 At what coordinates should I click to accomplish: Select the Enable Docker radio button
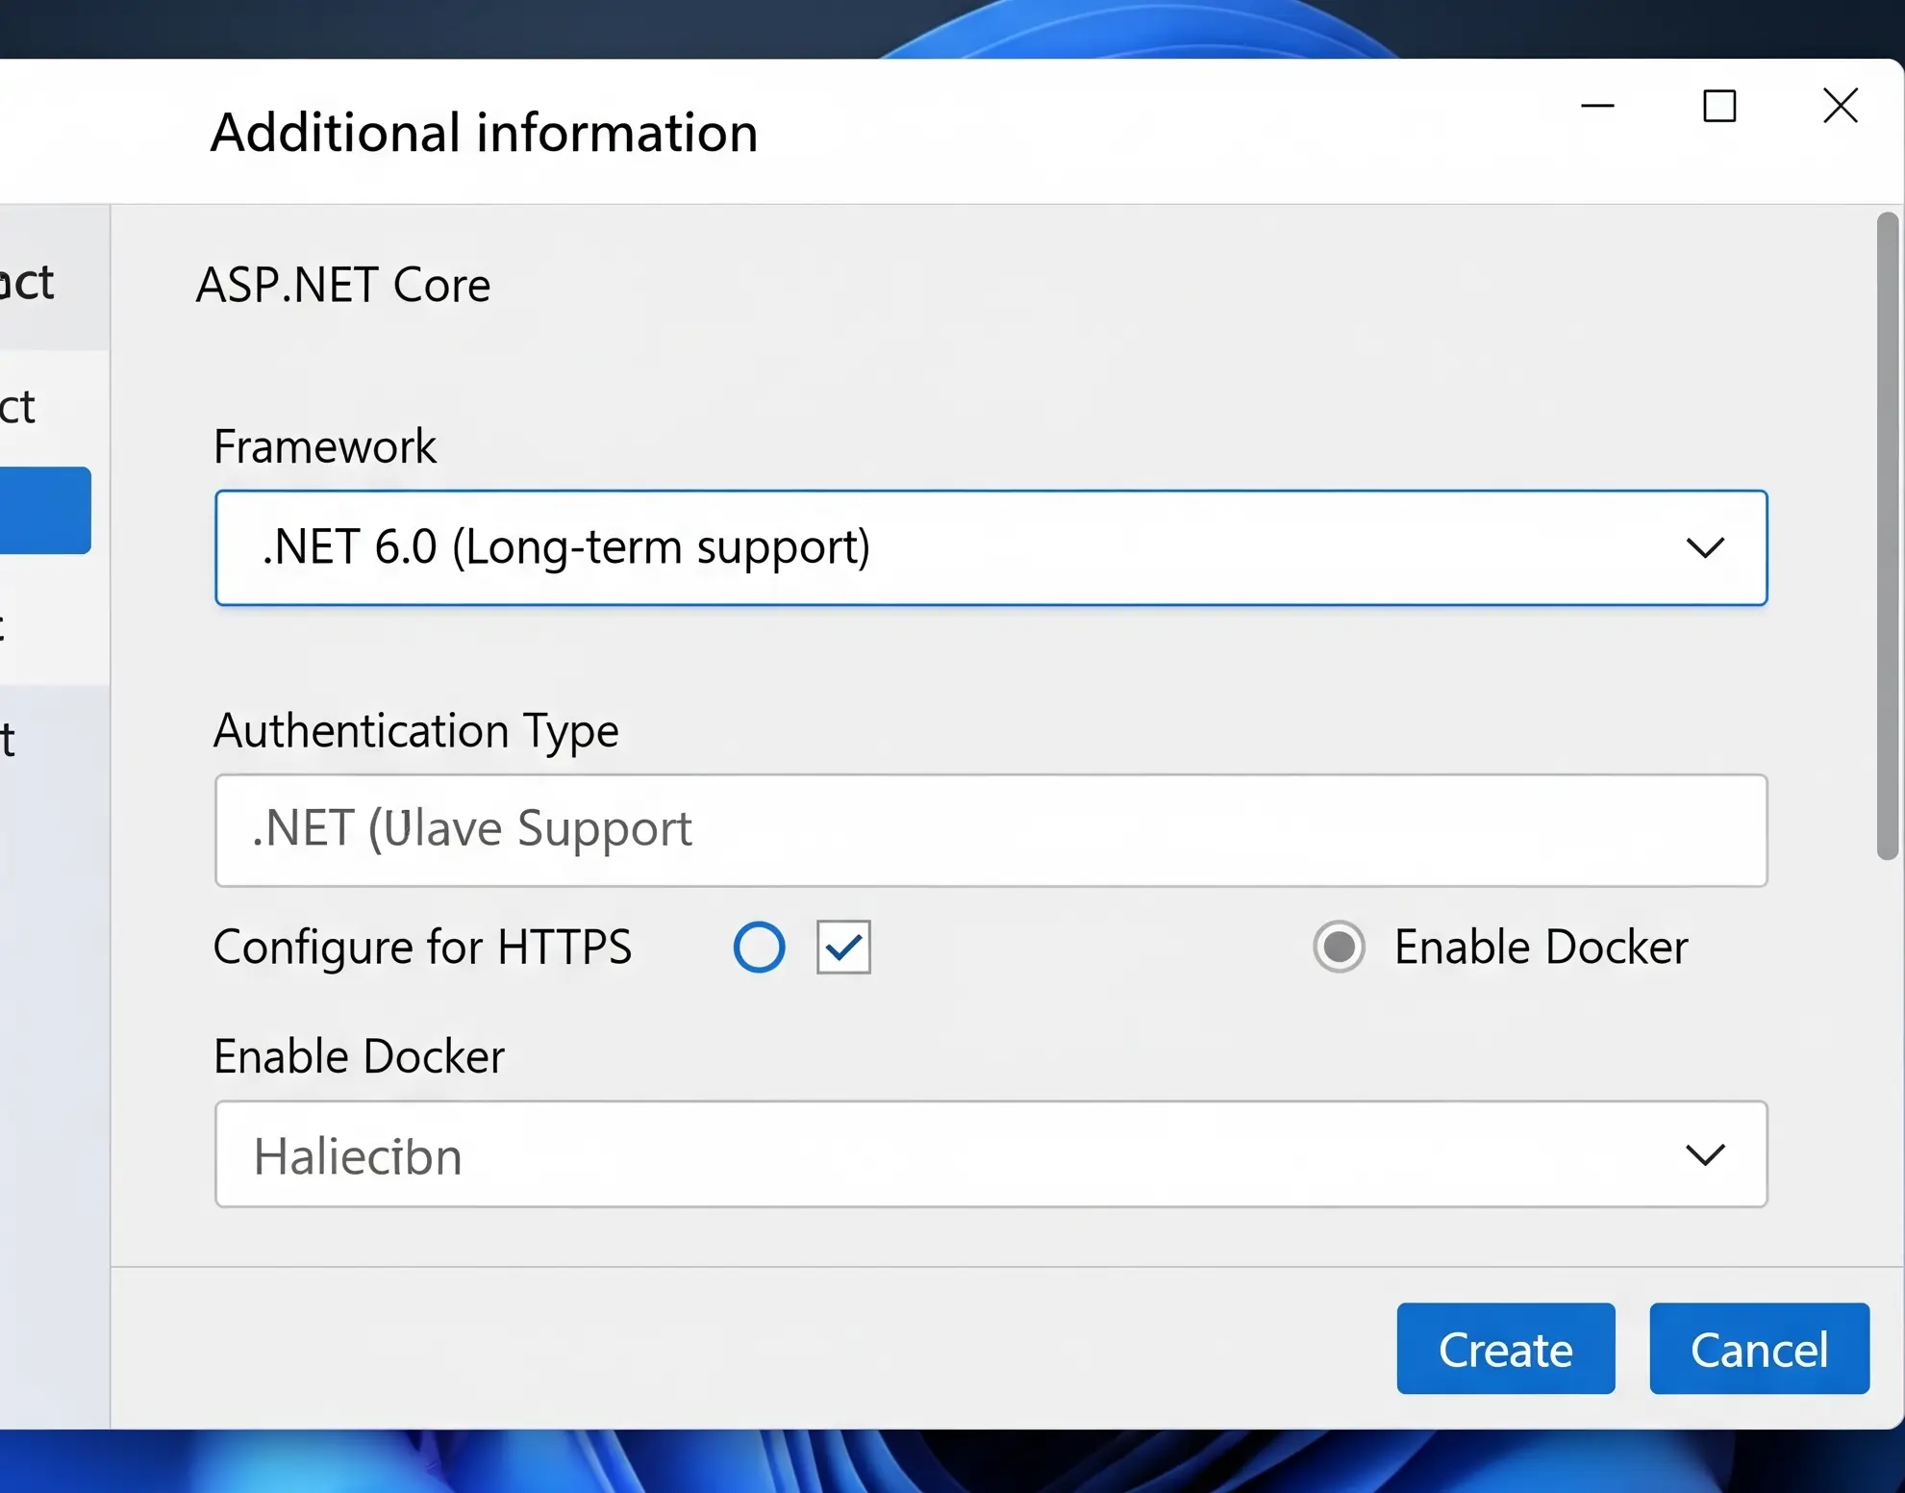[x=1339, y=947]
